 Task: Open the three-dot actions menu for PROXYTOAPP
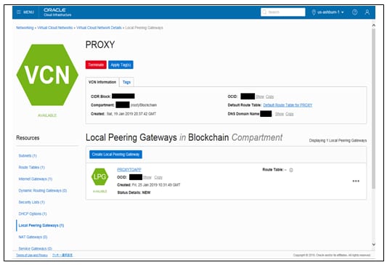[356, 181]
